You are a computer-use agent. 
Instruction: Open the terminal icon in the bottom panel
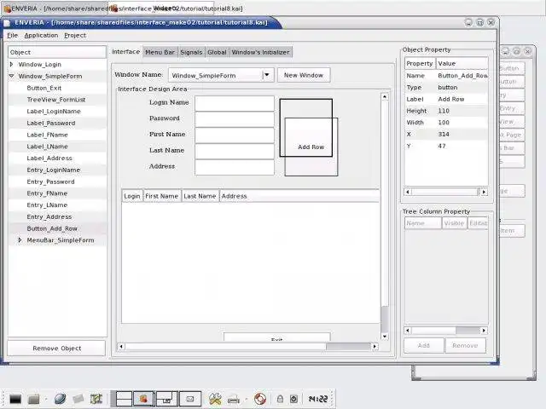(x=15, y=399)
